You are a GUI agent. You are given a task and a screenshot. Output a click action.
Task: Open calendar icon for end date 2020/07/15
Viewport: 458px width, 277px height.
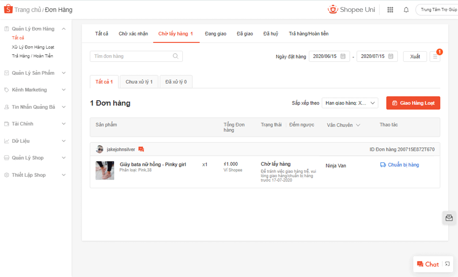(390, 56)
